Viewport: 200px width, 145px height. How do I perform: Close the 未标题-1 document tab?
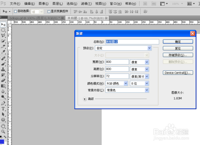click(x=106, y=18)
